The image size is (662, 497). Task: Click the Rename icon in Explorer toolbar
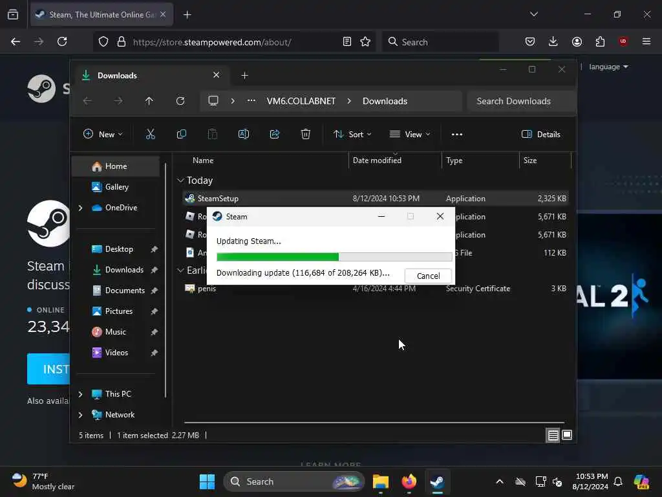point(244,135)
